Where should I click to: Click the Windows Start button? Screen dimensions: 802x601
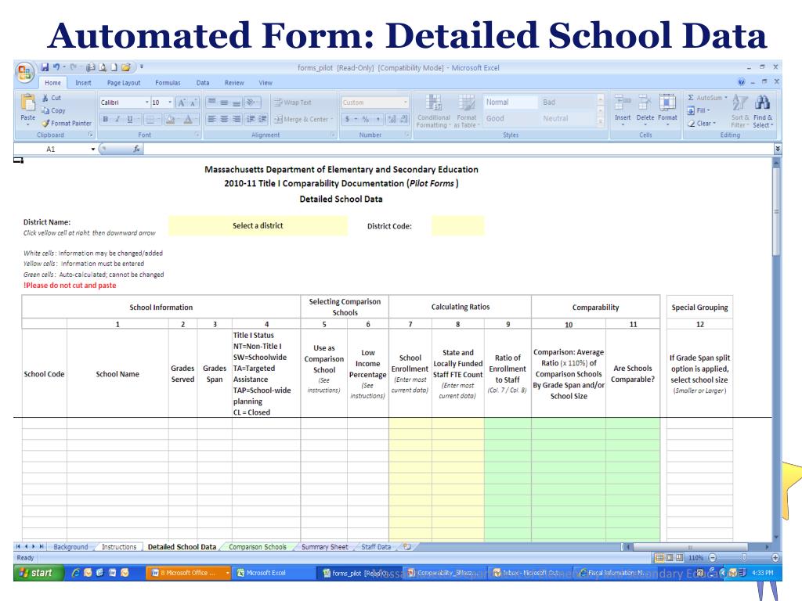pos(38,573)
